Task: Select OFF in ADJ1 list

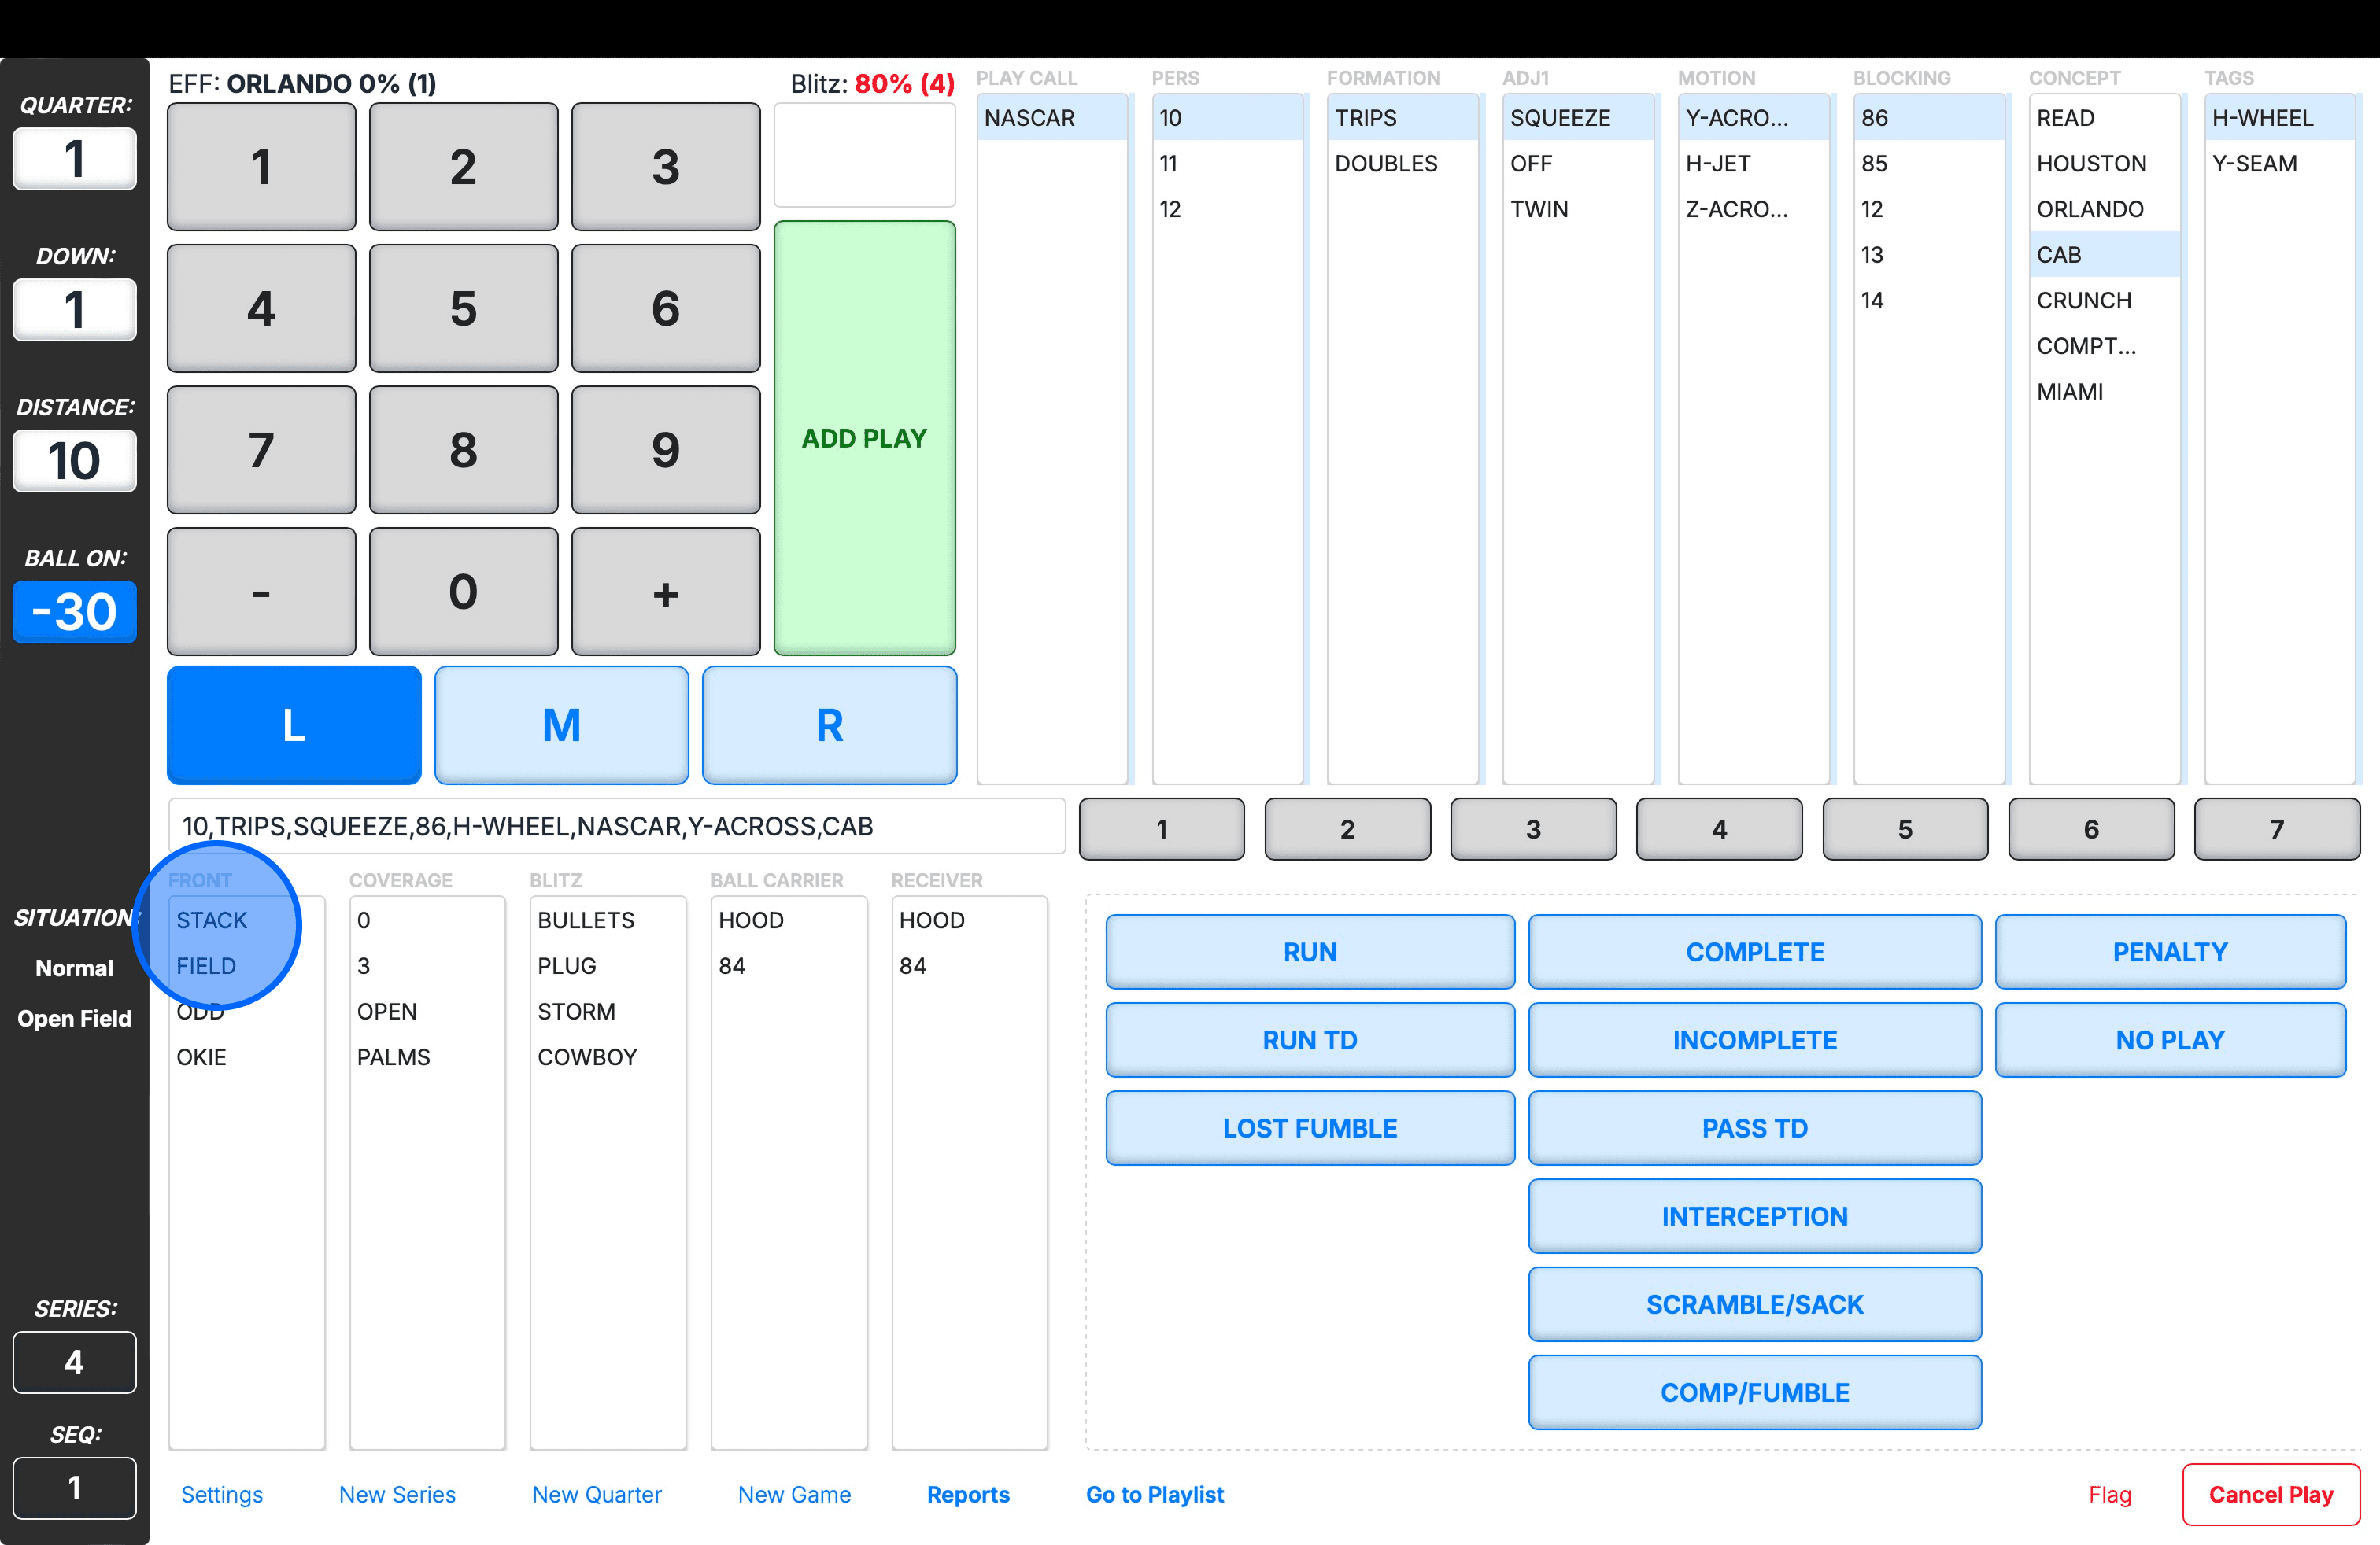Action: 1578,164
